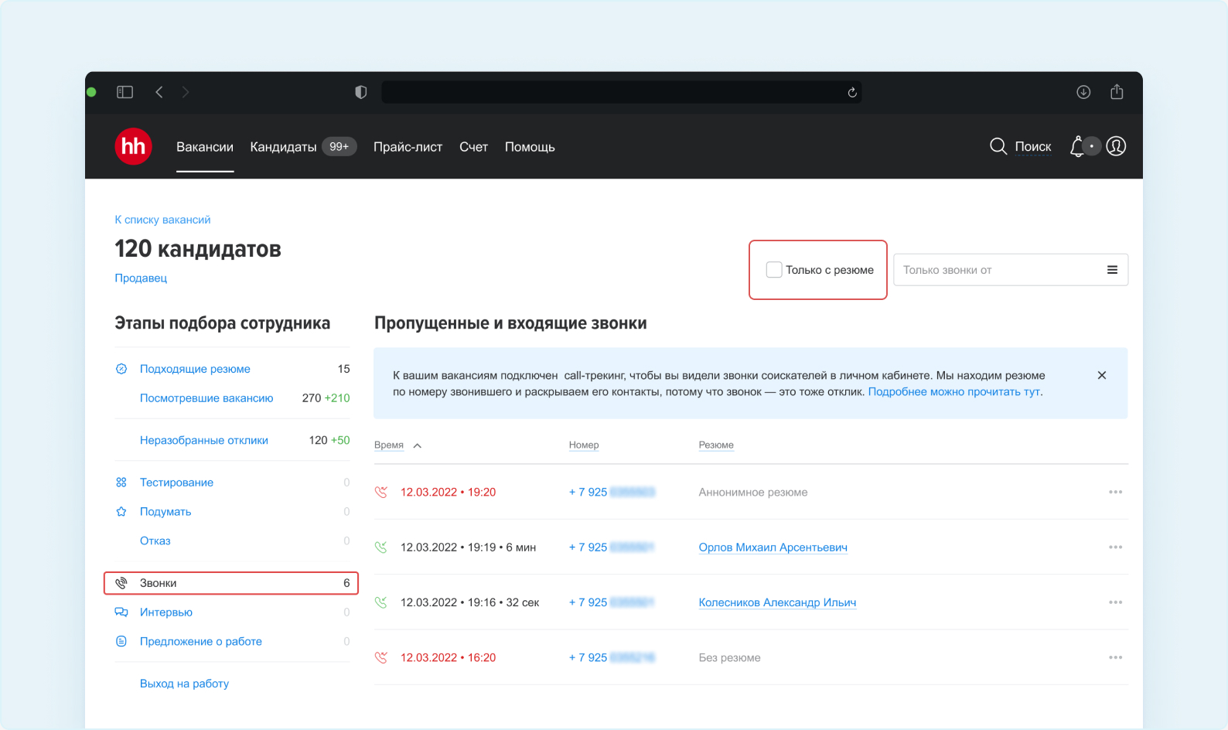Image resolution: width=1228 pixels, height=730 pixels.
Task: Open browser downloads
Action: [1083, 92]
